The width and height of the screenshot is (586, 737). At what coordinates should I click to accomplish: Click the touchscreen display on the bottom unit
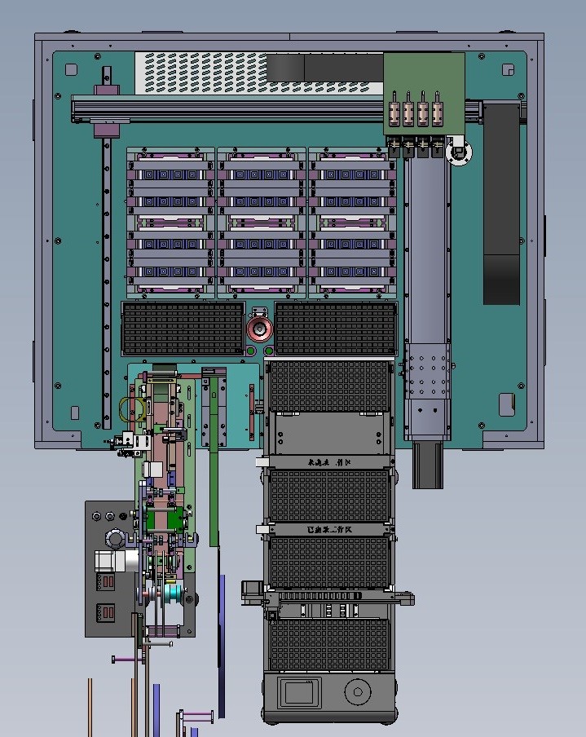pos(300,692)
